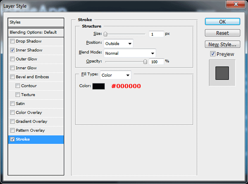Click the style preview thumbnail
248x184 pixels.
pos(222,73)
